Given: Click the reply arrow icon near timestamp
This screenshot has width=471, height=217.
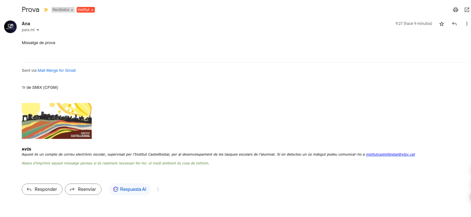Looking at the screenshot, I should [x=454, y=24].
